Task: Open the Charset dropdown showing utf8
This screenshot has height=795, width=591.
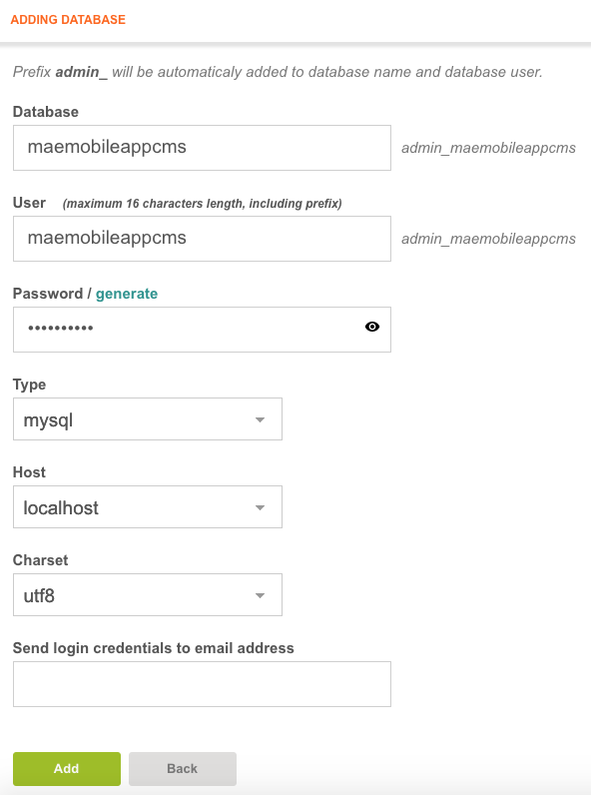Action: [148, 594]
